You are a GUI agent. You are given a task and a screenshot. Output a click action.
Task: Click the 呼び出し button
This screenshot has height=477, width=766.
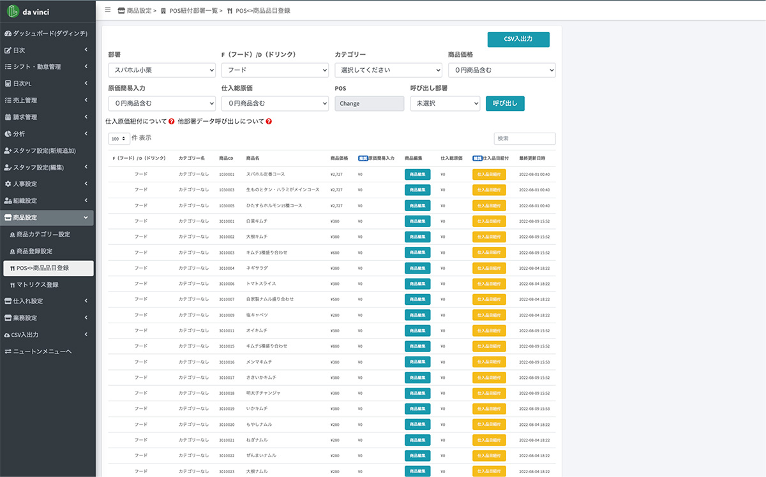point(505,103)
